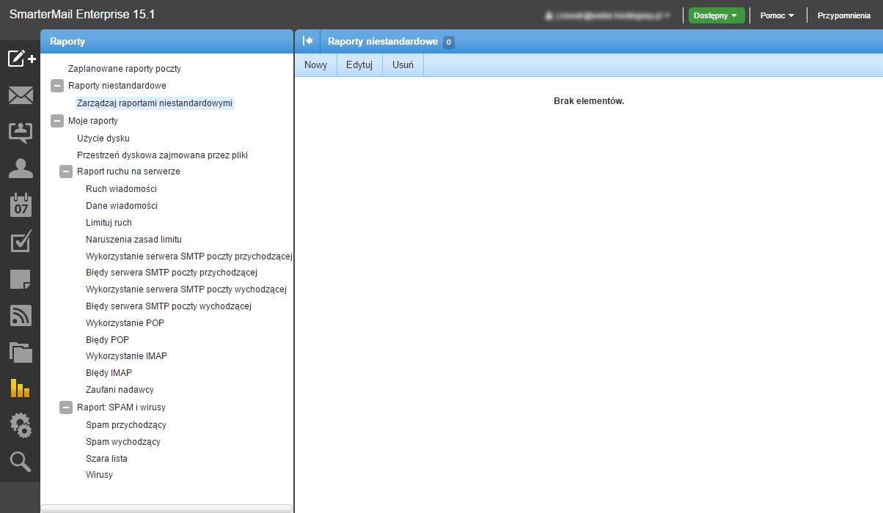Click the Raporty niestandardowe tree label
883x513 pixels.
point(117,86)
